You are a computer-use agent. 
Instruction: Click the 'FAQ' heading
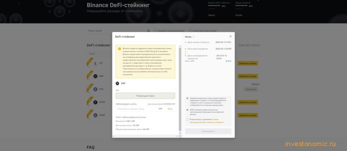tap(90, 147)
